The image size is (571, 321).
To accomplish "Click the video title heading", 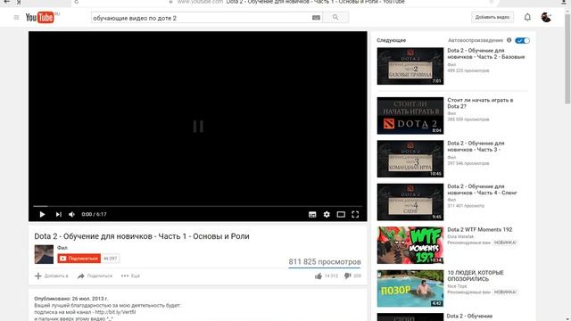I will 142,236.
